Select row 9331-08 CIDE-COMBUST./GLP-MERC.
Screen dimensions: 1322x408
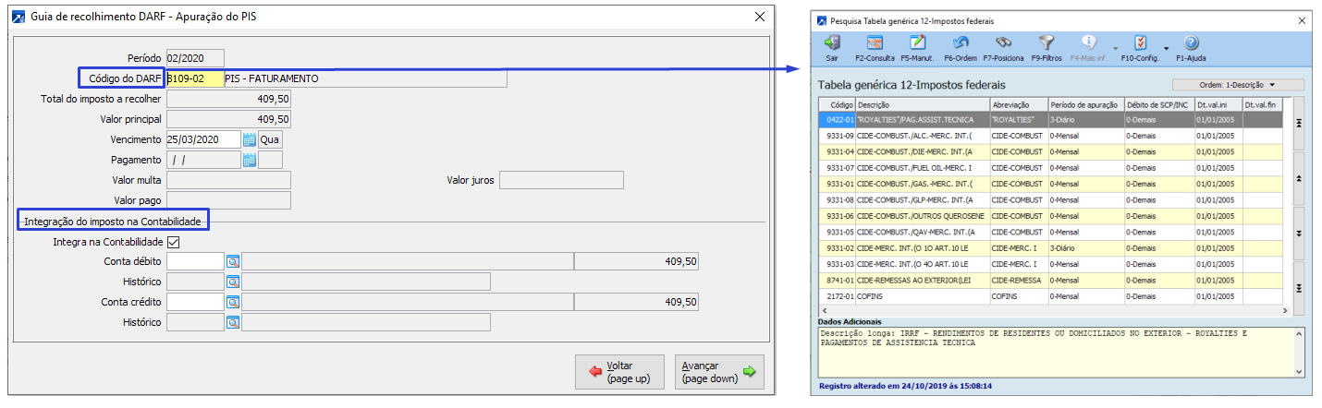pos(1050,199)
